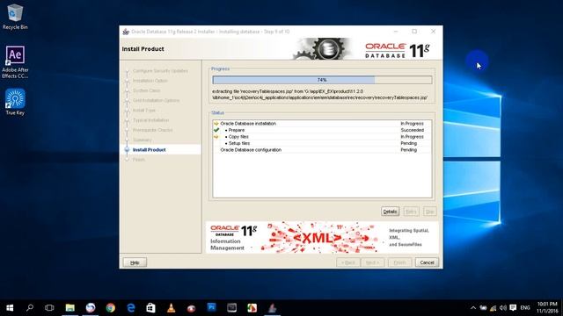Click the Oracle XML information banner
This screenshot has height=316, width=563.
tap(322, 237)
